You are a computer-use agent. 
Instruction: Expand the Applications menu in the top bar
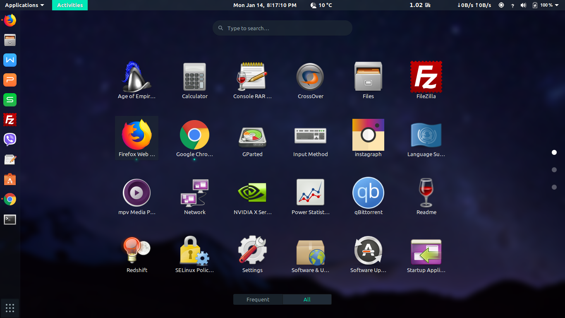tap(24, 5)
